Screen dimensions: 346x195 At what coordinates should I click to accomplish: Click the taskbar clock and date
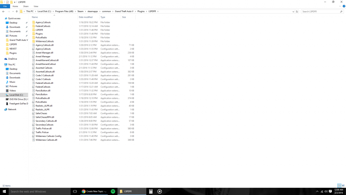point(339,192)
